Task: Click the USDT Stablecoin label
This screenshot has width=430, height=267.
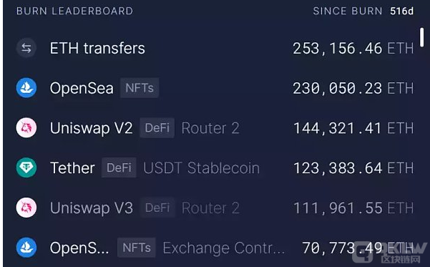Action: [x=202, y=168]
